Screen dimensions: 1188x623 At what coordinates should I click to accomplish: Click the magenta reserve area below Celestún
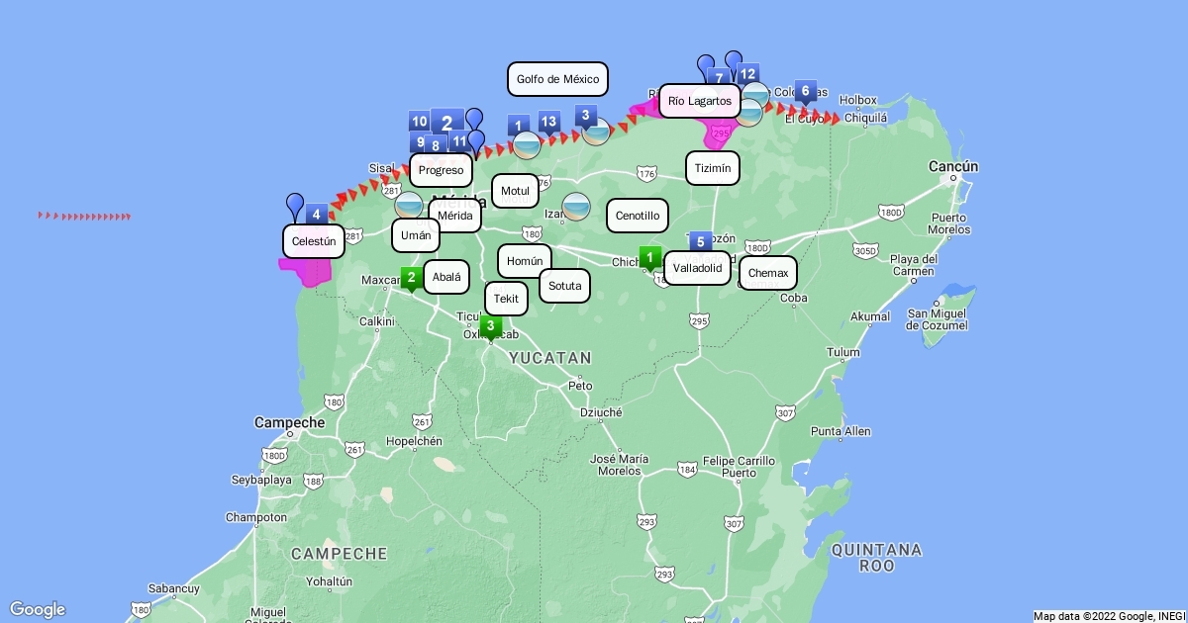[305, 270]
